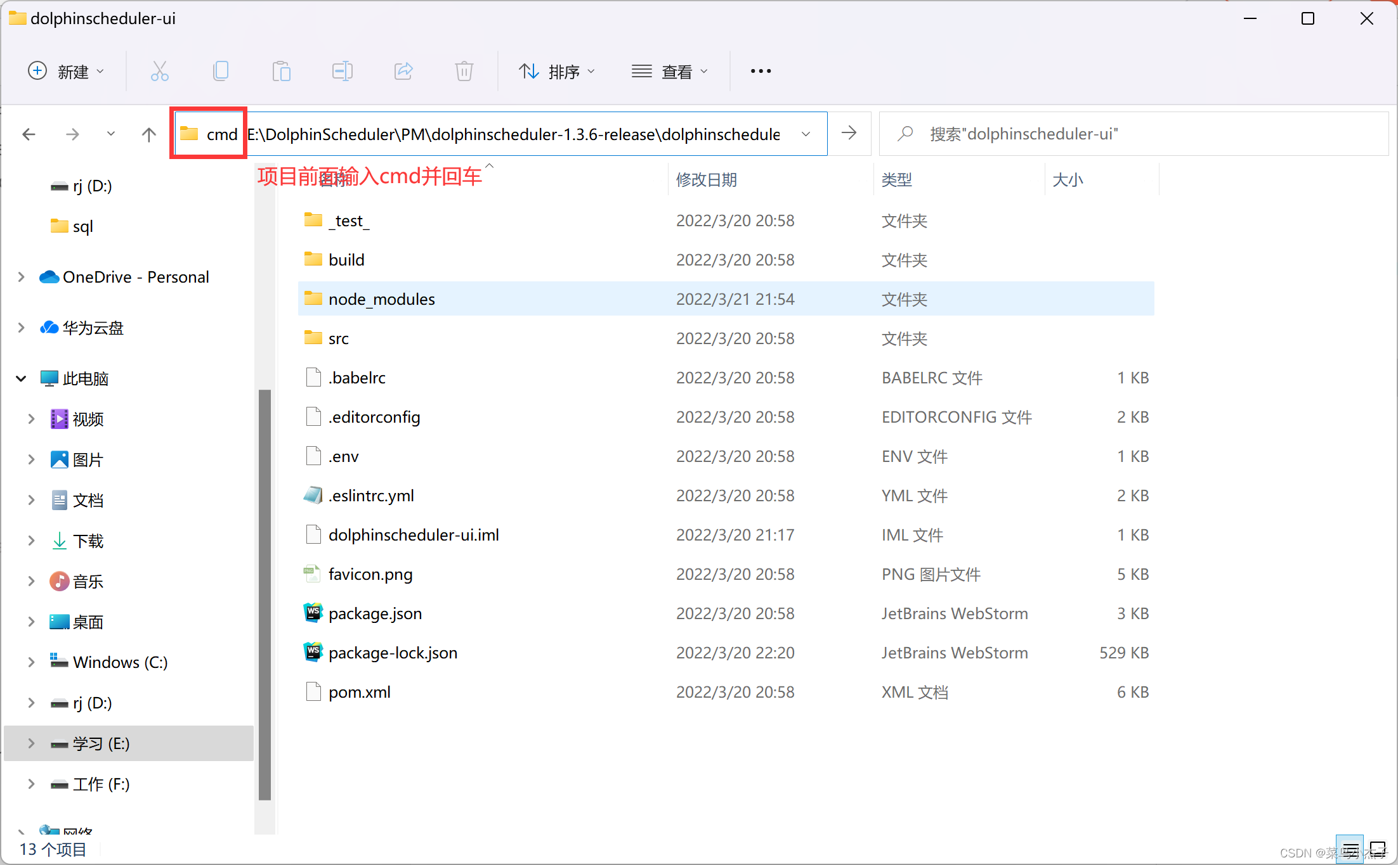The height and width of the screenshot is (865, 1398).
Task: Click the Share icon in the toolbar
Action: coord(403,71)
